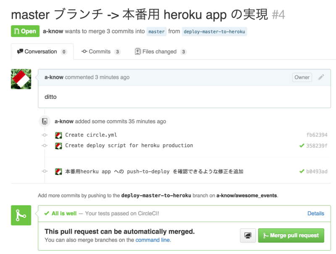This screenshot has height=254, width=336.
Task: Open CircleCI Details link
Action: pos(316,213)
